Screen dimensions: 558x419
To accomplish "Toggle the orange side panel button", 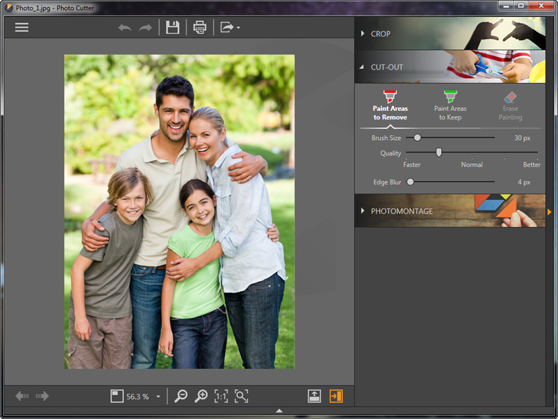I will pos(336,396).
